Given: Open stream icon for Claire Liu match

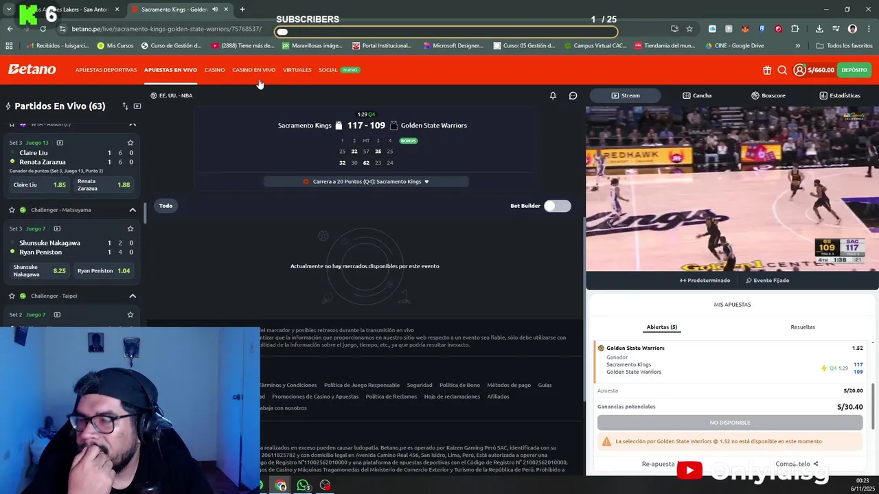Looking at the screenshot, I should (60, 143).
